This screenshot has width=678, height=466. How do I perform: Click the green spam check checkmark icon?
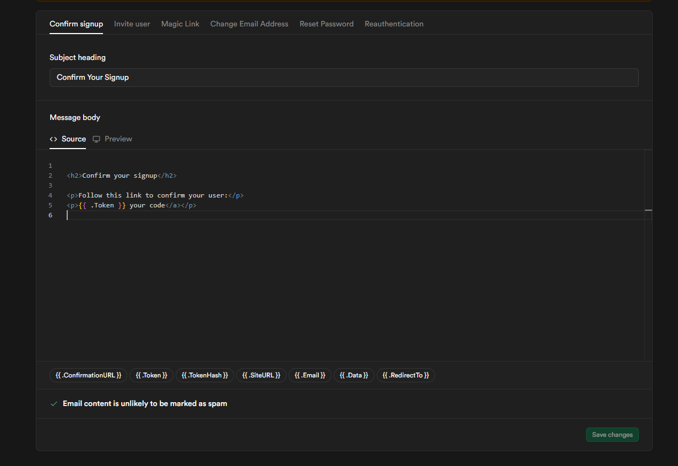[54, 404]
